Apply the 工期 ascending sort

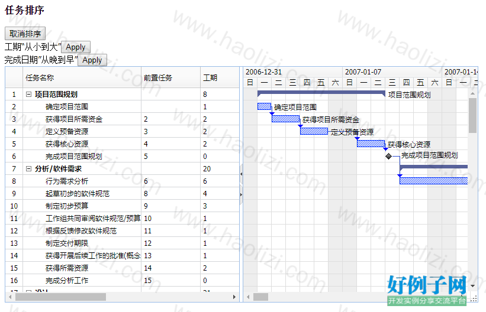(x=76, y=47)
